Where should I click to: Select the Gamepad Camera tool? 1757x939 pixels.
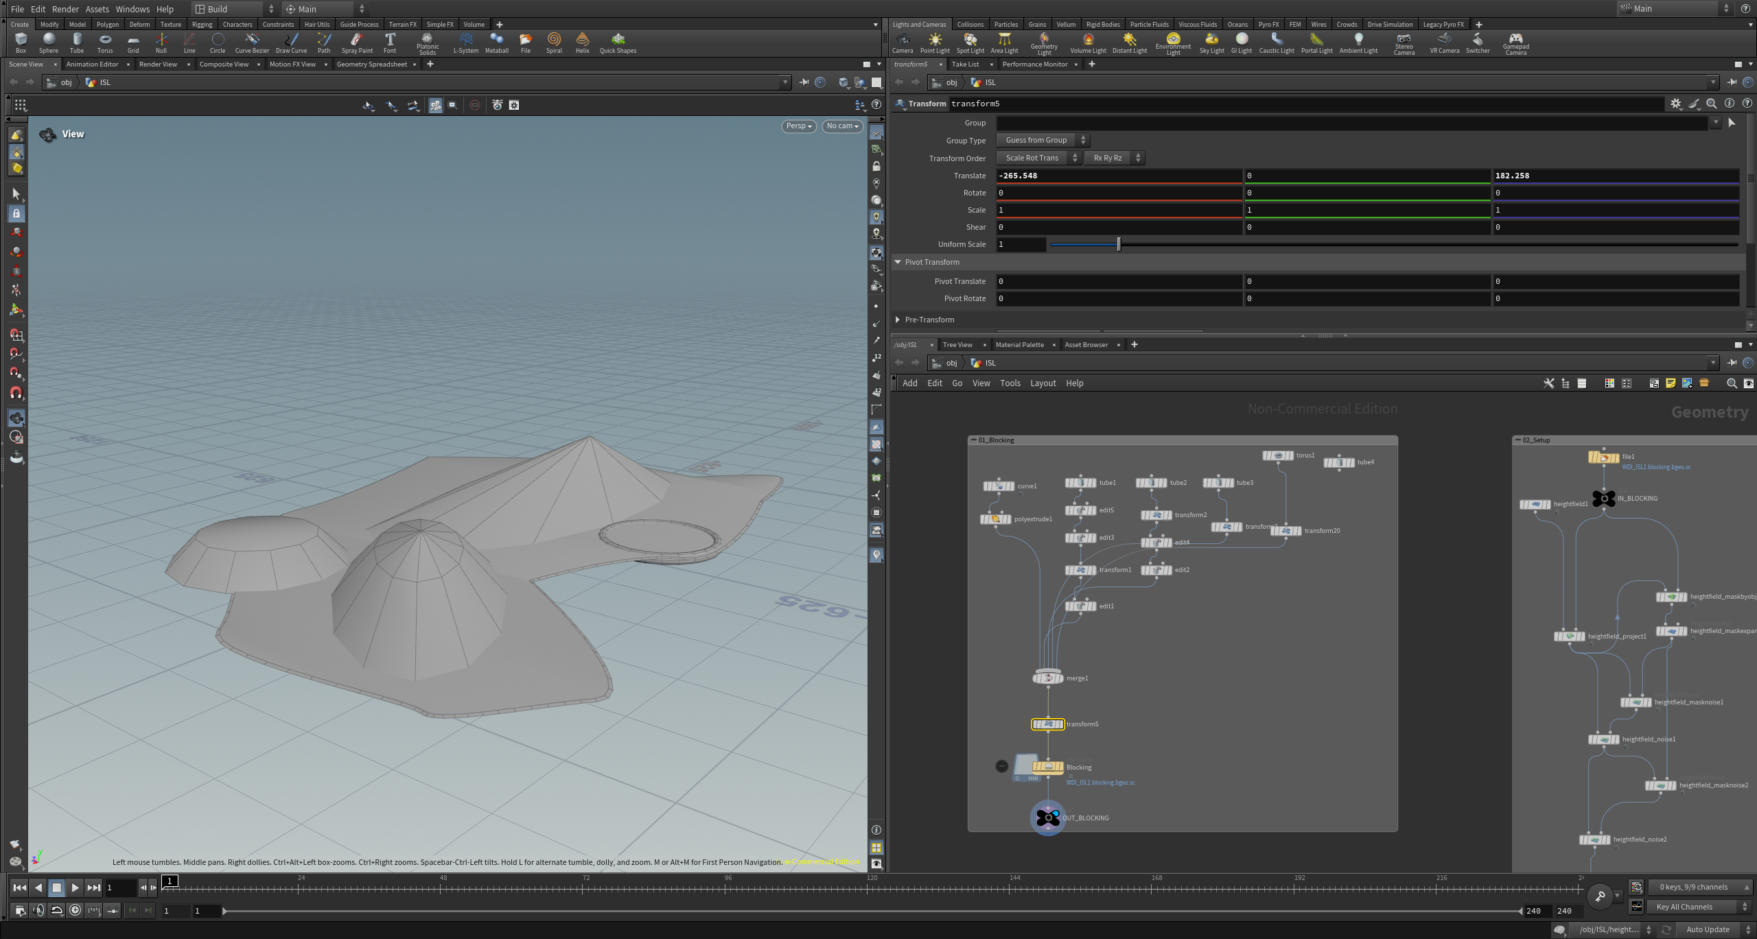pyautogui.click(x=1515, y=44)
